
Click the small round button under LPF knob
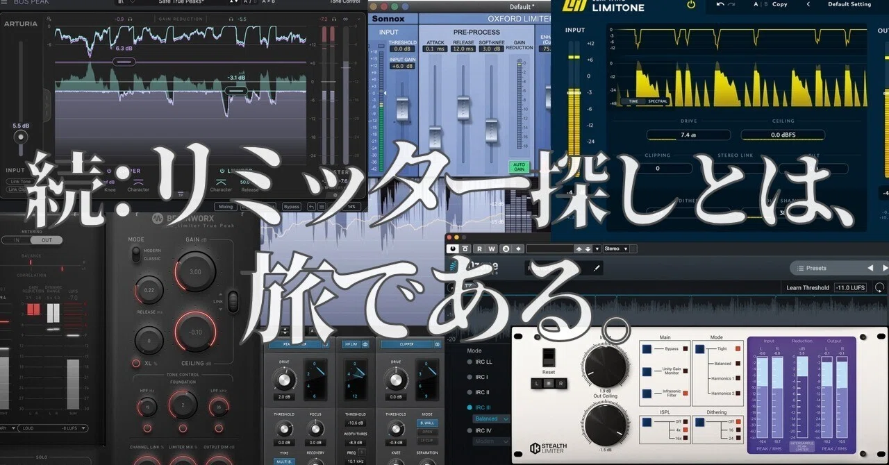click(218, 428)
